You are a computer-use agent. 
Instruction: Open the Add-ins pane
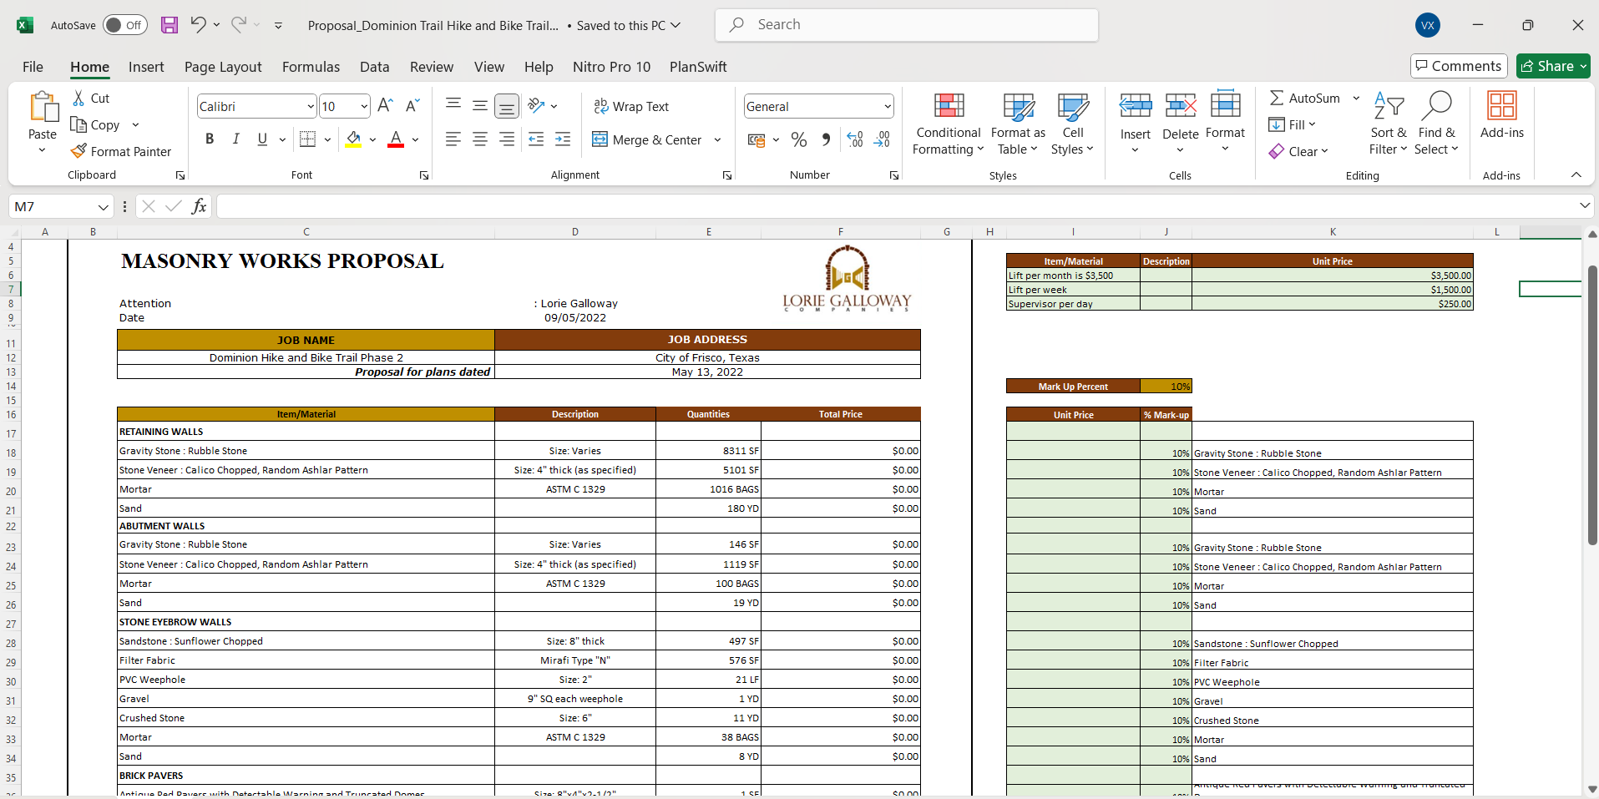[x=1502, y=115]
